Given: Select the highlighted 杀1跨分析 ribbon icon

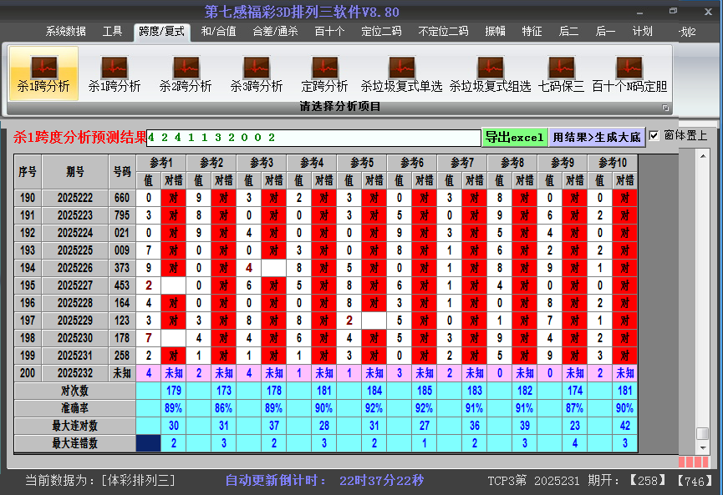Looking at the screenshot, I should pyautogui.click(x=43, y=73).
